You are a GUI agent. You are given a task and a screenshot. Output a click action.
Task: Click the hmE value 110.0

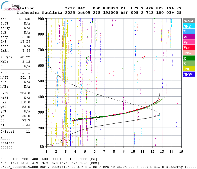coord(25,102)
